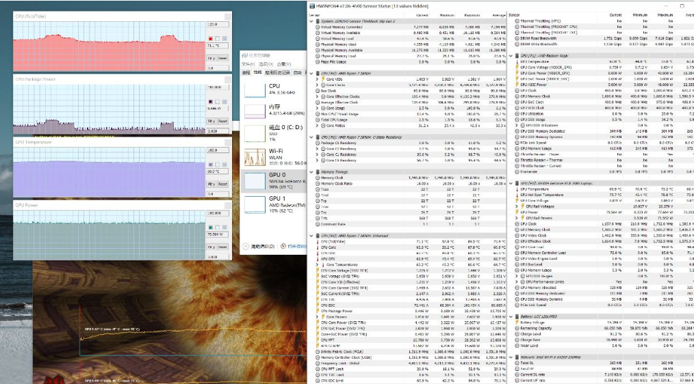694x384 pixels.
Task: Click the sensor icon beside Page File Usage
Action: click(318, 62)
